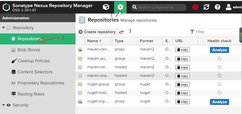Click the search magnifier icon
Screen dimensions: 242x114
click(x=135, y=7)
